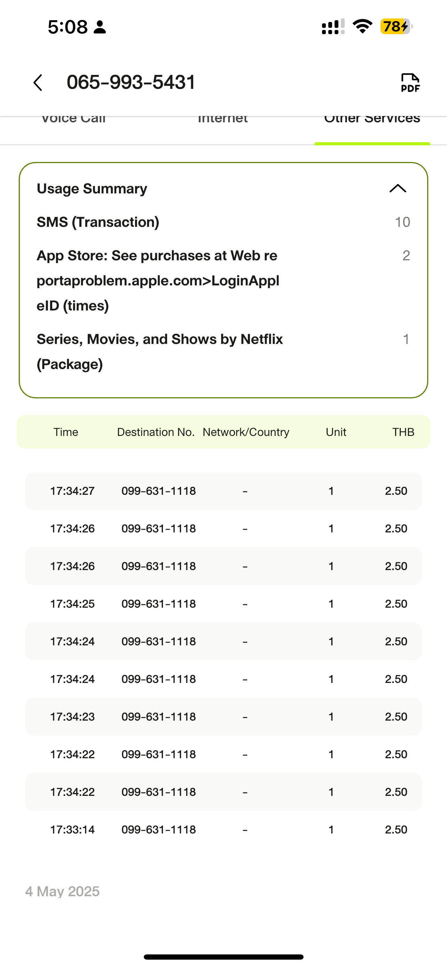The height and width of the screenshot is (968, 447).
Task: Switch to the Voice Call tab
Action: click(x=73, y=118)
